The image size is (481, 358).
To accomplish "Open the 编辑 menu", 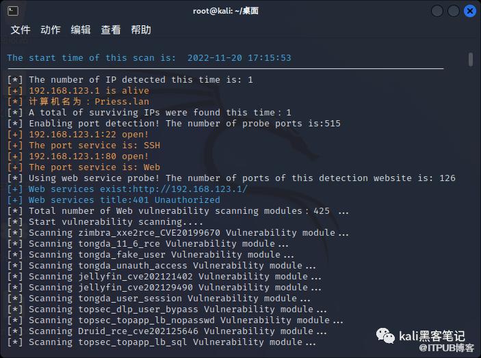I will (81, 30).
